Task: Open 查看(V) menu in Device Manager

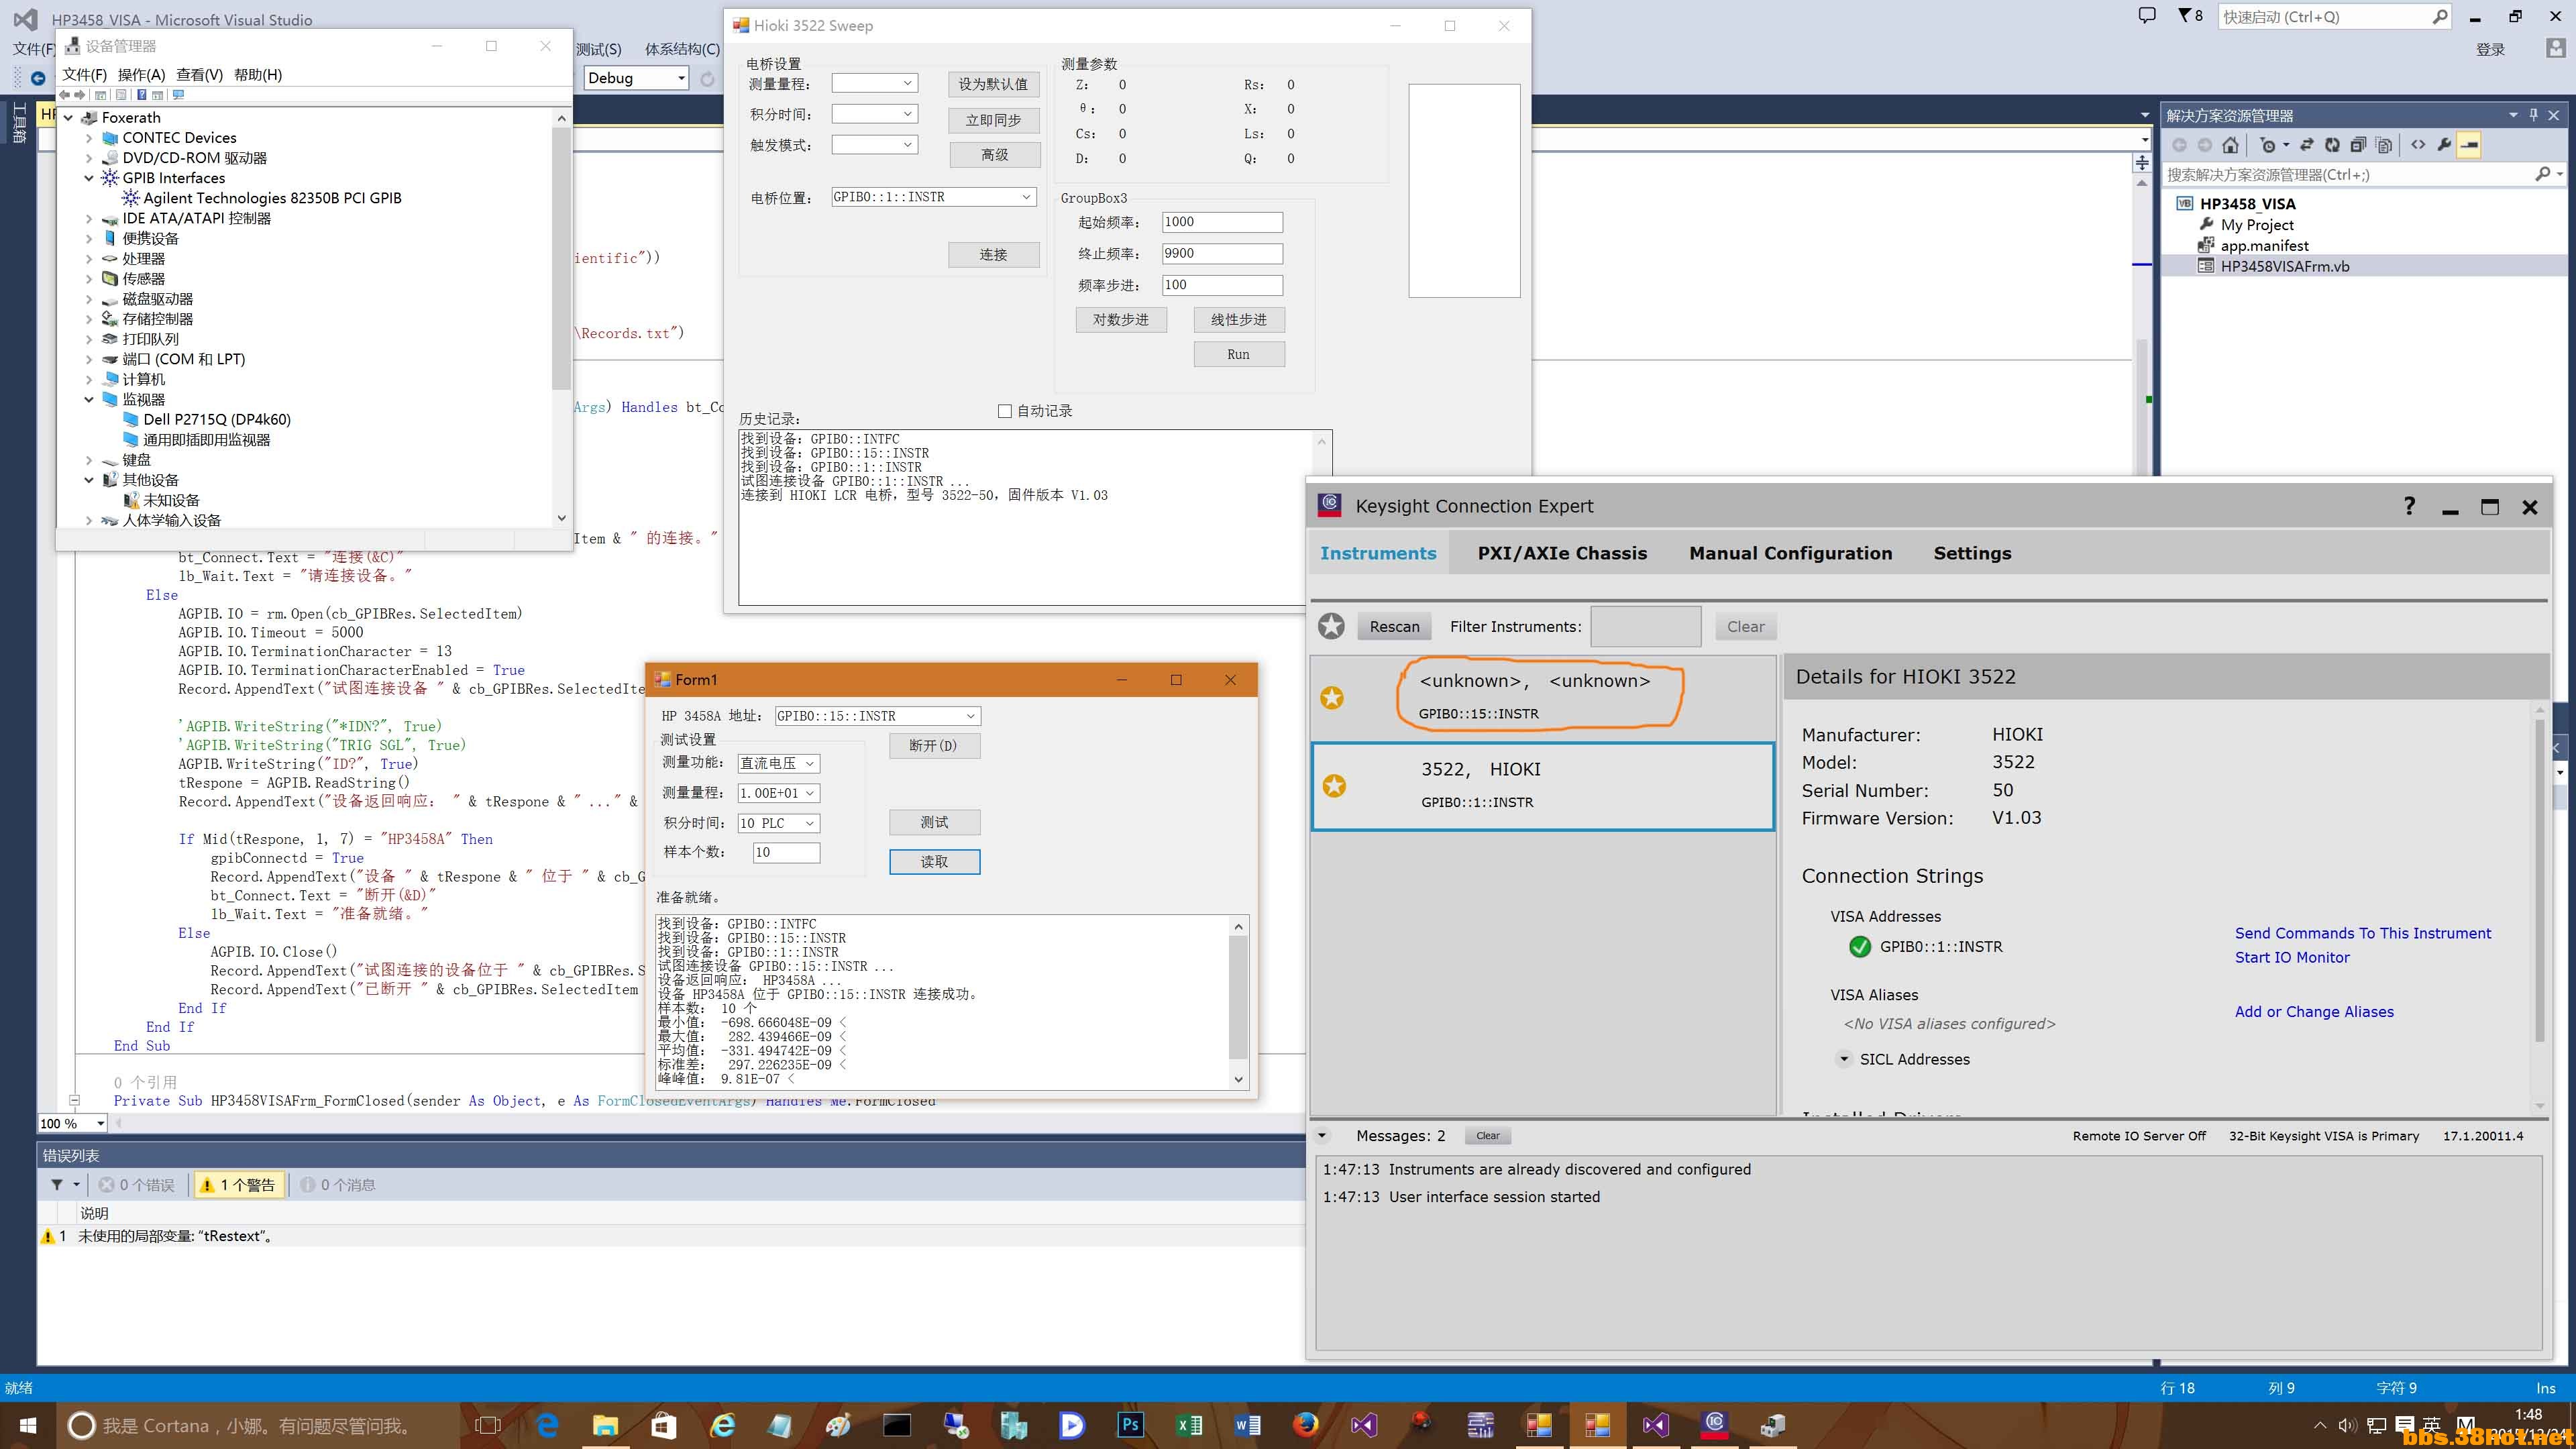Action: point(199,75)
